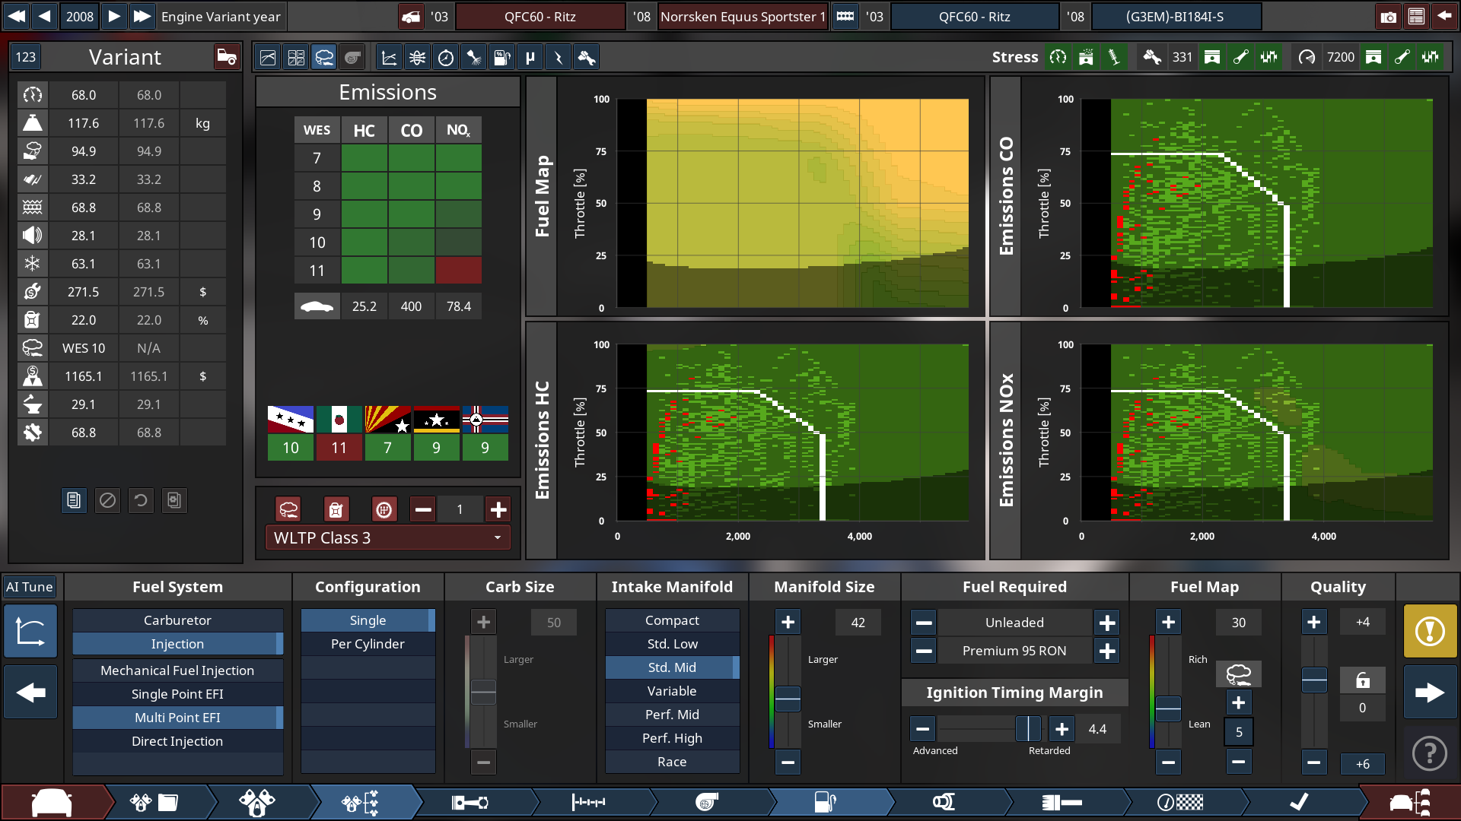The width and height of the screenshot is (1461, 821).
Task: Toggle the quality slider lock icon
Action: click(x=1362, y=680)
